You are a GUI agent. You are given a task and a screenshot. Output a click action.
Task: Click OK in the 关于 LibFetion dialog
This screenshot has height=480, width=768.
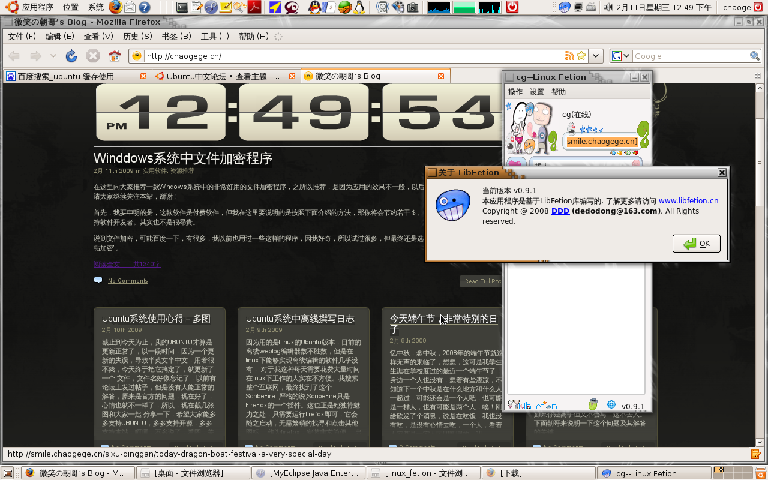click(x=697, y=244)
